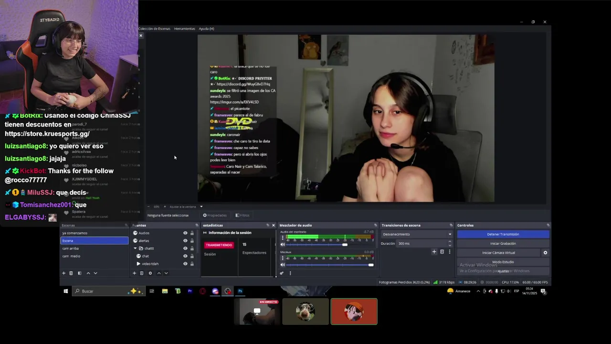The height and width of the screenshot is (344, 611).
Task: Open source properties gear in Fuentes toolbar
Action: (x=150, y=273)
